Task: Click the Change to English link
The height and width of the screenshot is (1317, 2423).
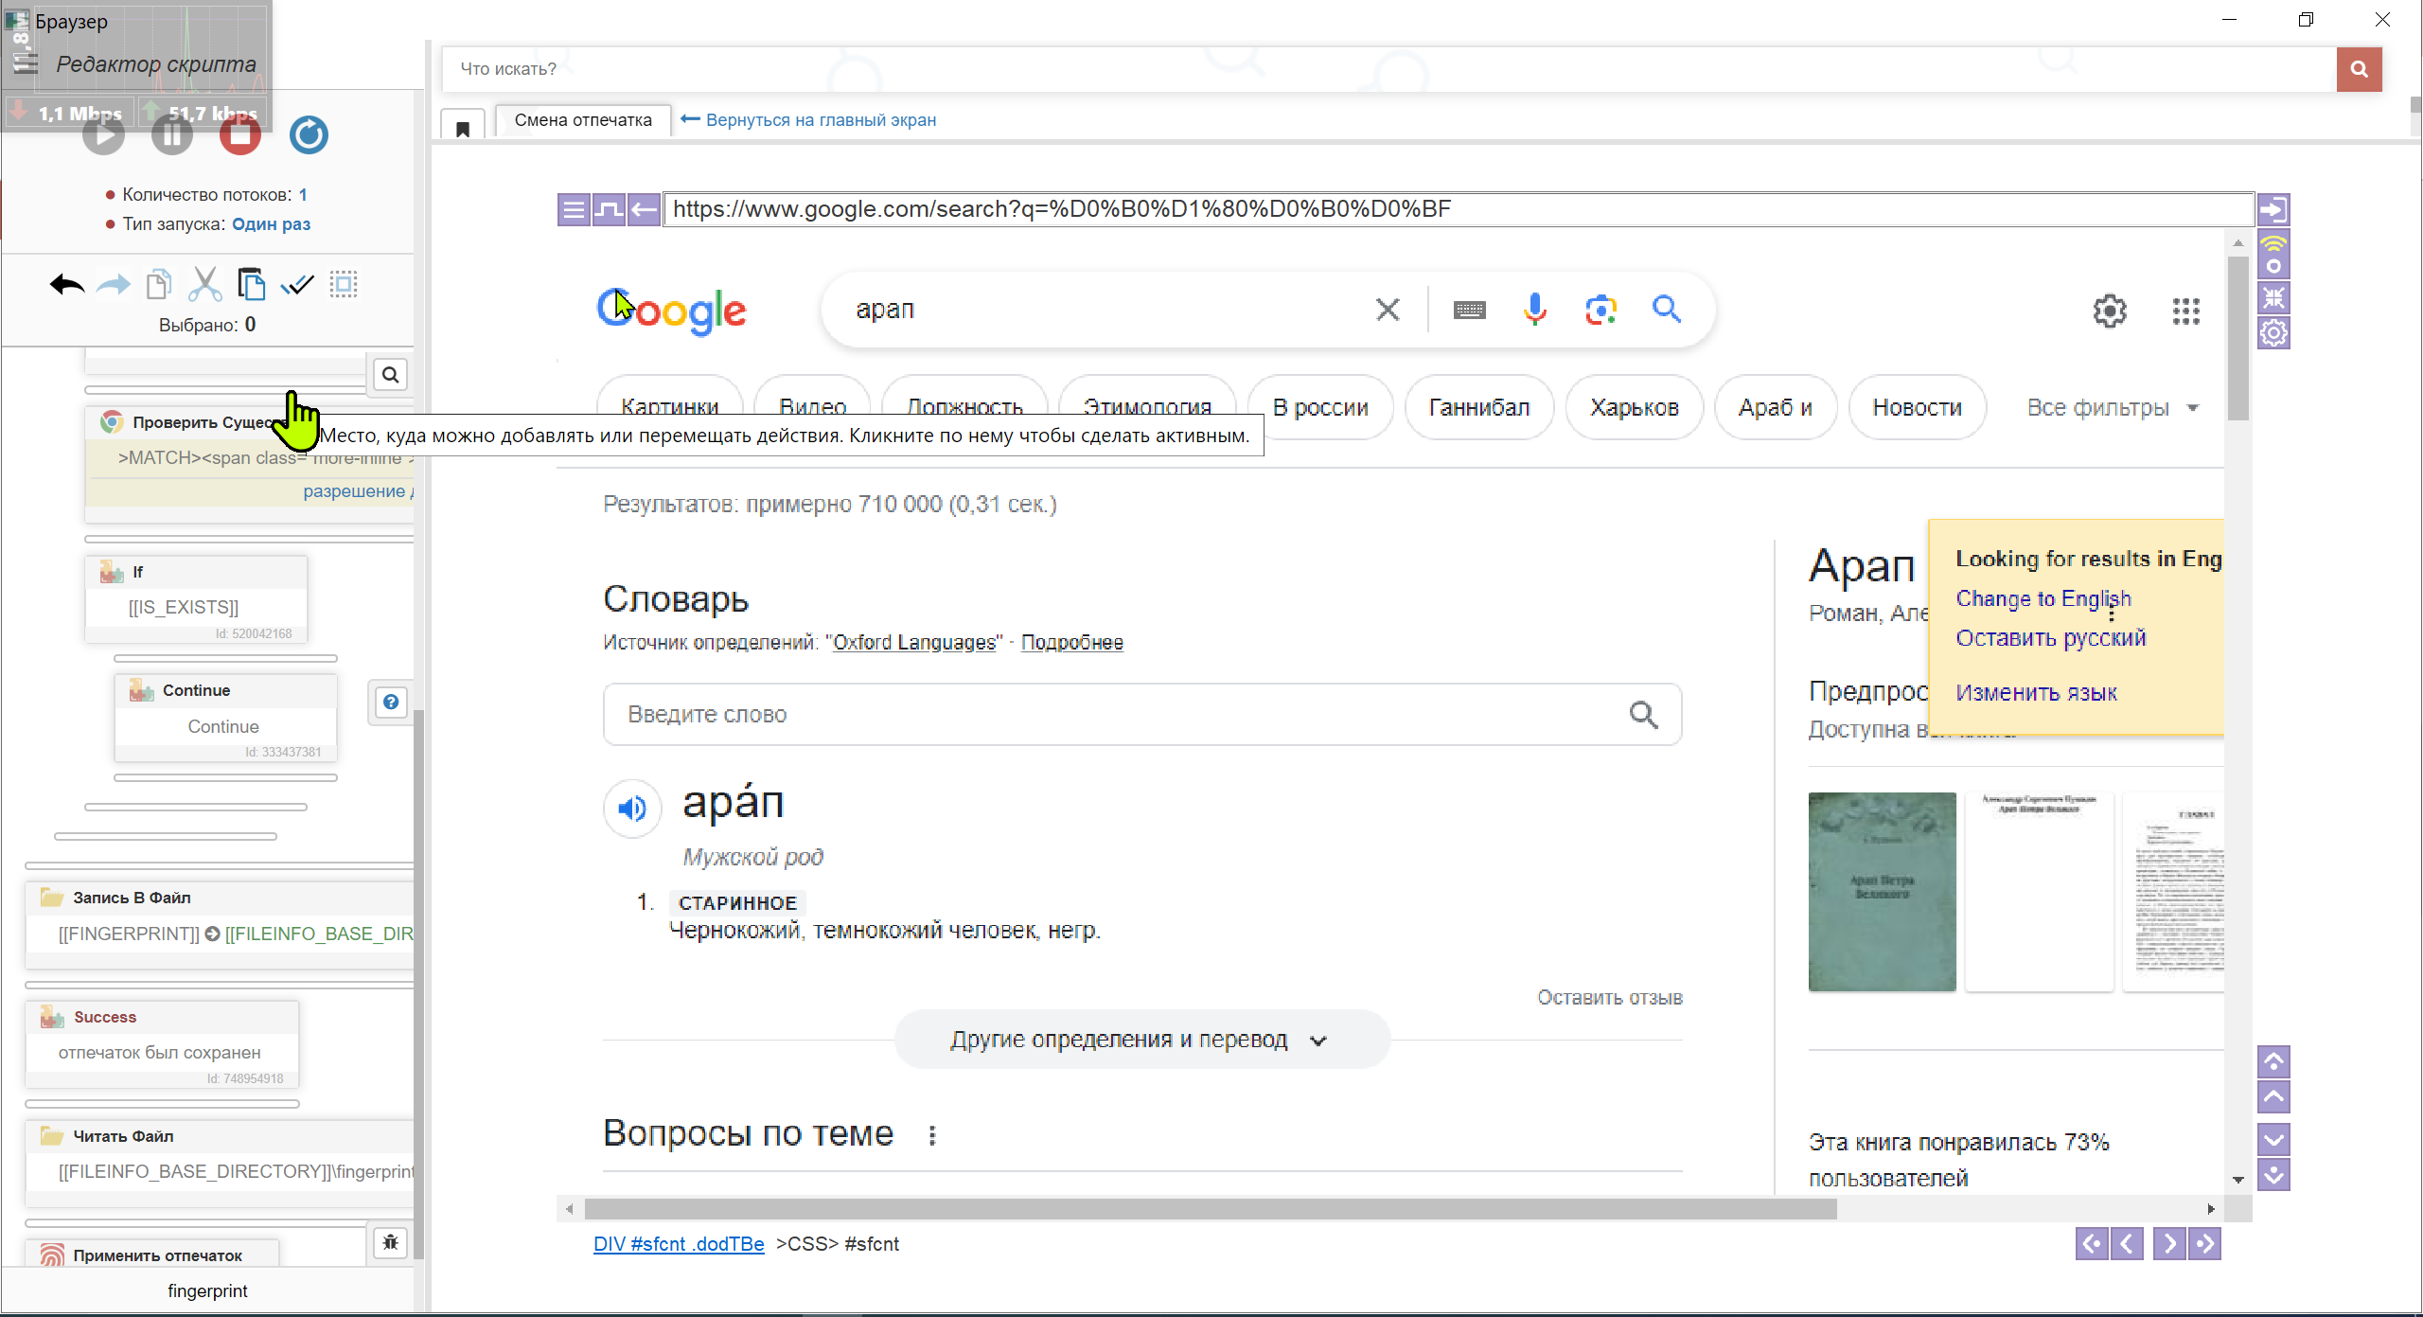Action: [x=2043, y=598]
